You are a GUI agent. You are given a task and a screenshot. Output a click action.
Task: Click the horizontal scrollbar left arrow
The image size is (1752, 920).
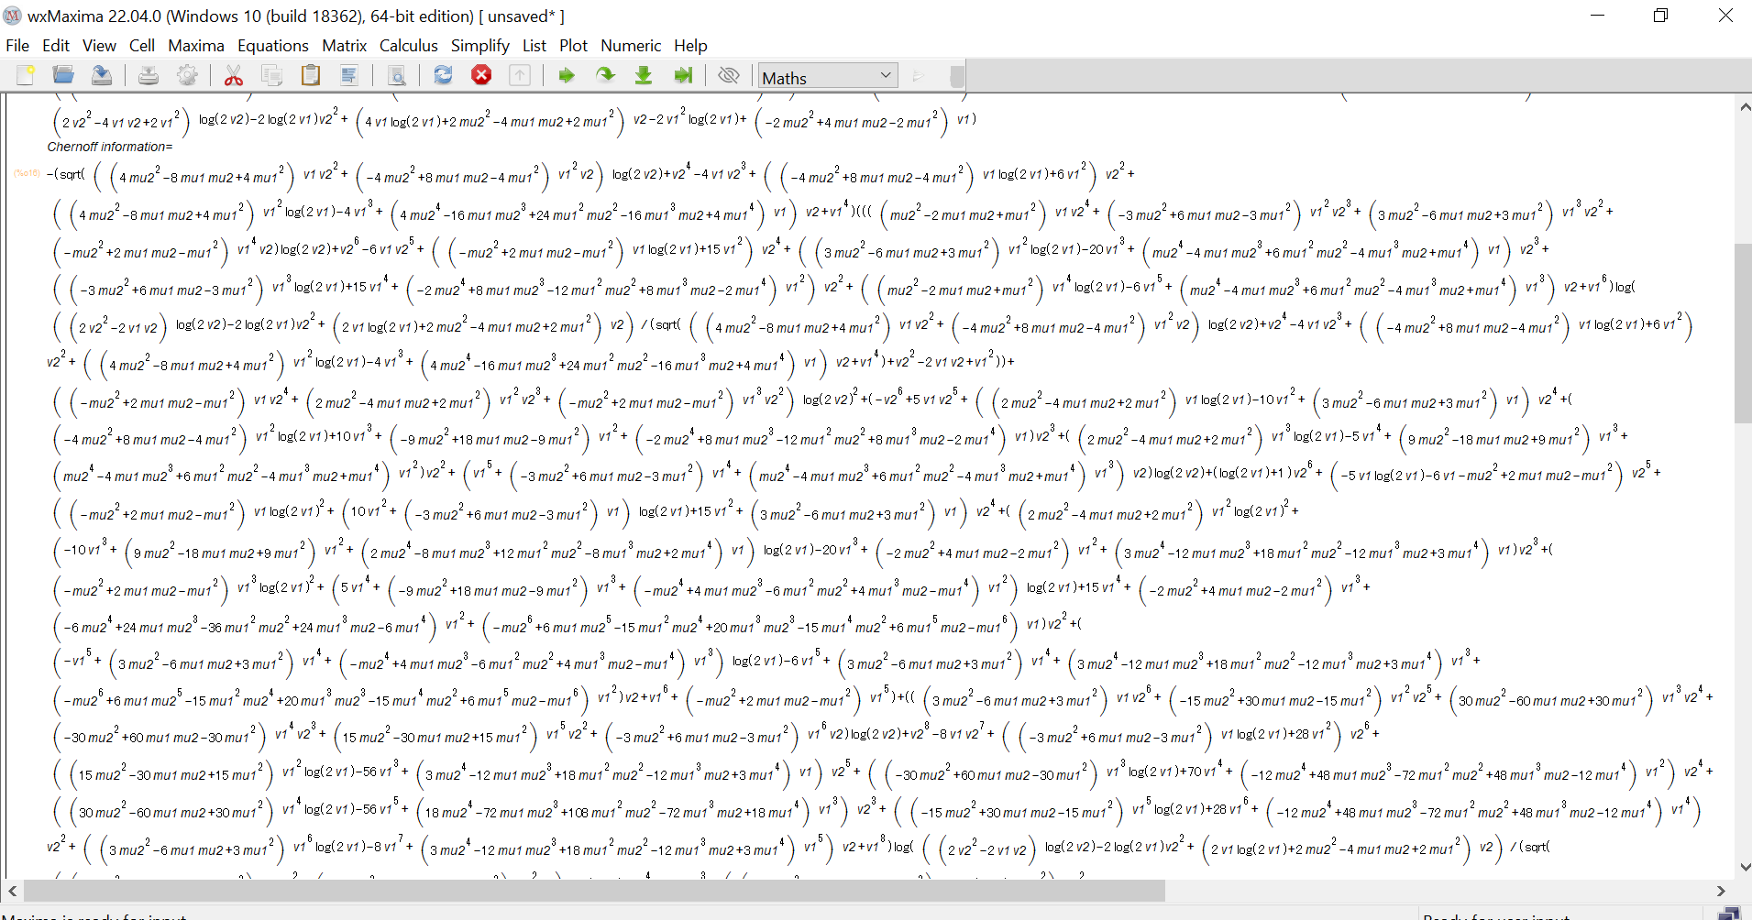[x=12, y=891]
